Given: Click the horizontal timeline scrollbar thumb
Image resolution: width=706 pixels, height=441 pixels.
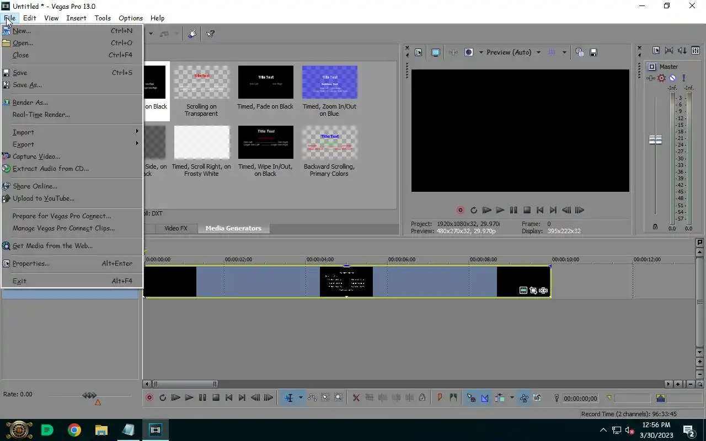Looking at the screenshot, I should 185,384.
